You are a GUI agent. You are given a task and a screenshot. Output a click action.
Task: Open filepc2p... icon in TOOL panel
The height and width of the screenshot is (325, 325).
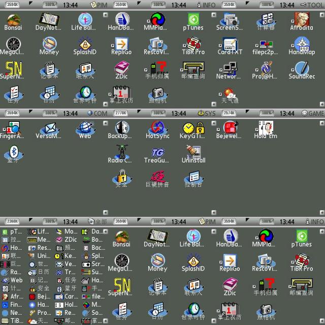(265, 48)
